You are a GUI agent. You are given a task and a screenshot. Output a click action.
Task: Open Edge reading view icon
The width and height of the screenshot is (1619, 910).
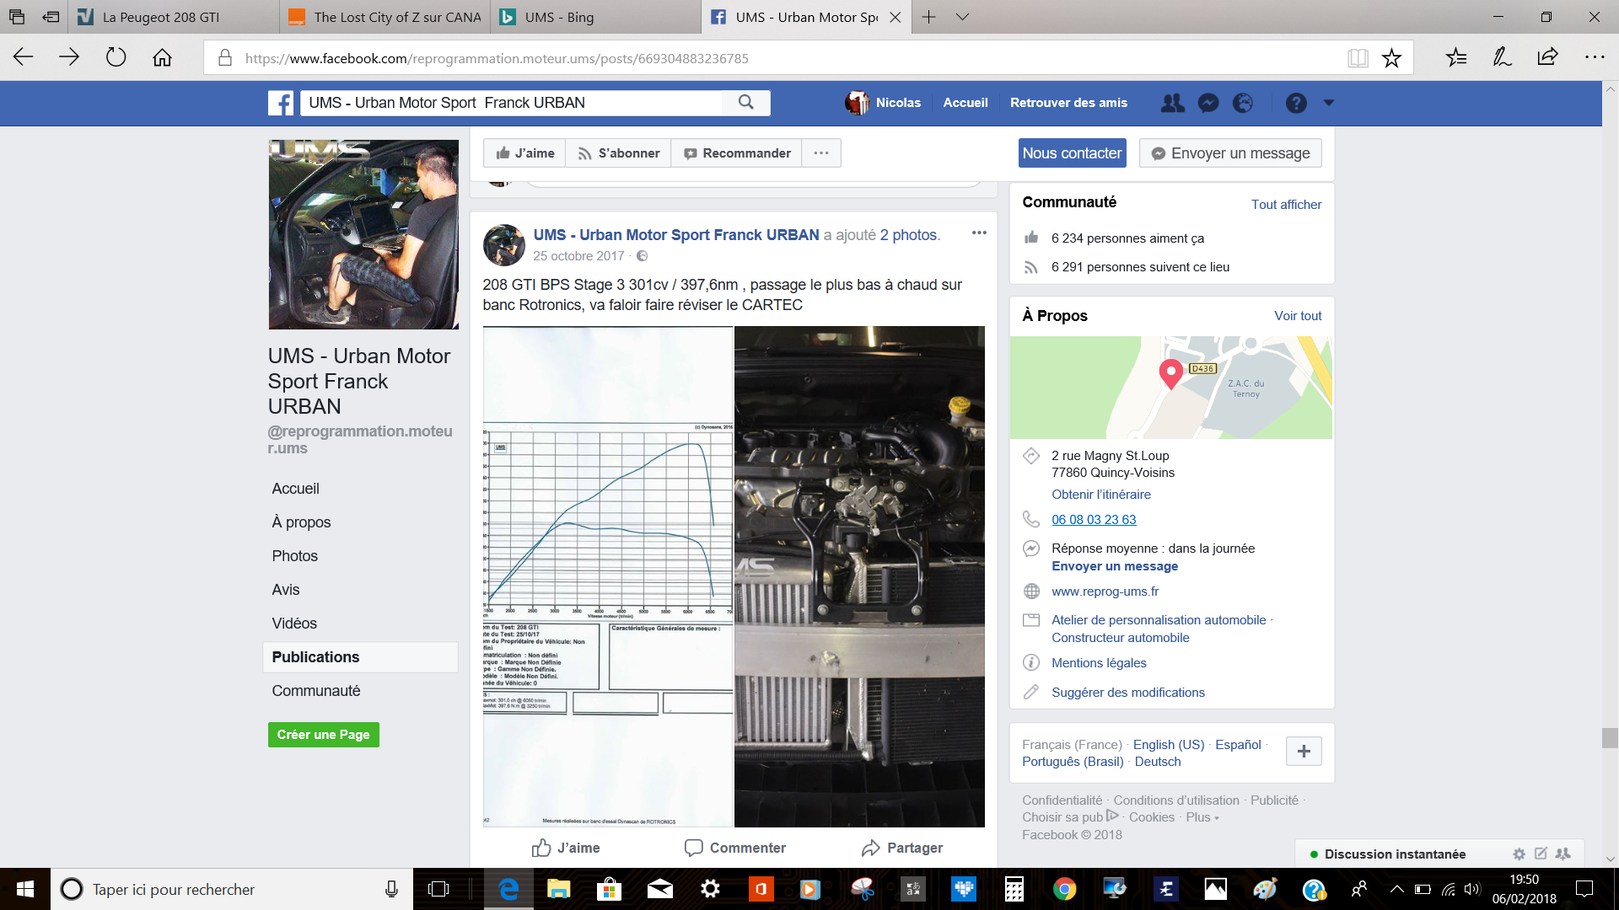click(x=1358, y=58)
